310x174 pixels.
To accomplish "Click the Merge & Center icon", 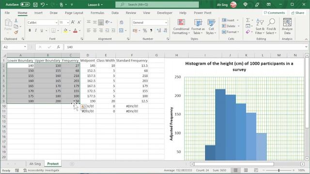I will coord(121,30).
